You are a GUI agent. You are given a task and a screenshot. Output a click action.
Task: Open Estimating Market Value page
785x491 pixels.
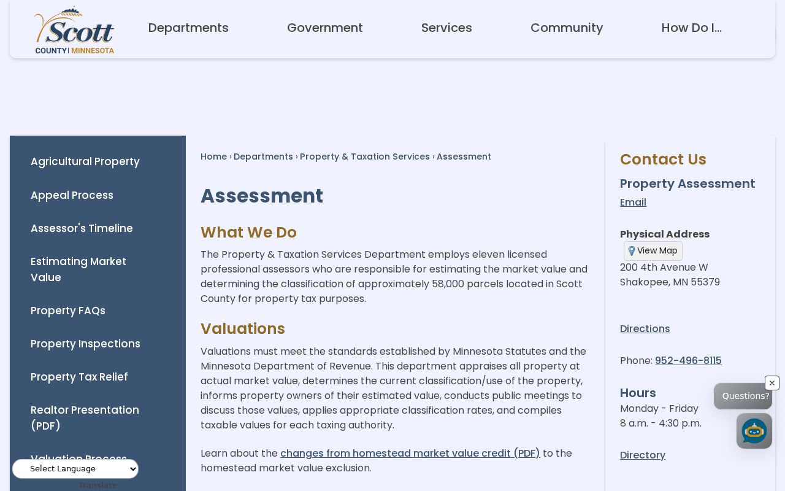coord(78,269)
